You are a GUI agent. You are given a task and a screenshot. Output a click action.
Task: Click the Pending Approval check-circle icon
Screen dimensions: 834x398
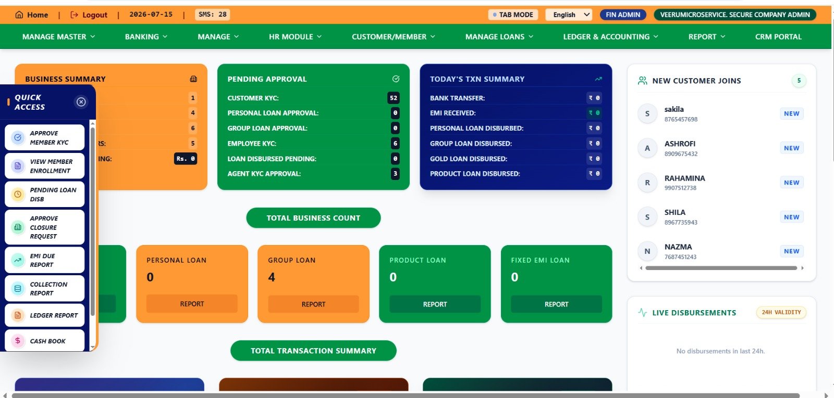tap(396, 79)
